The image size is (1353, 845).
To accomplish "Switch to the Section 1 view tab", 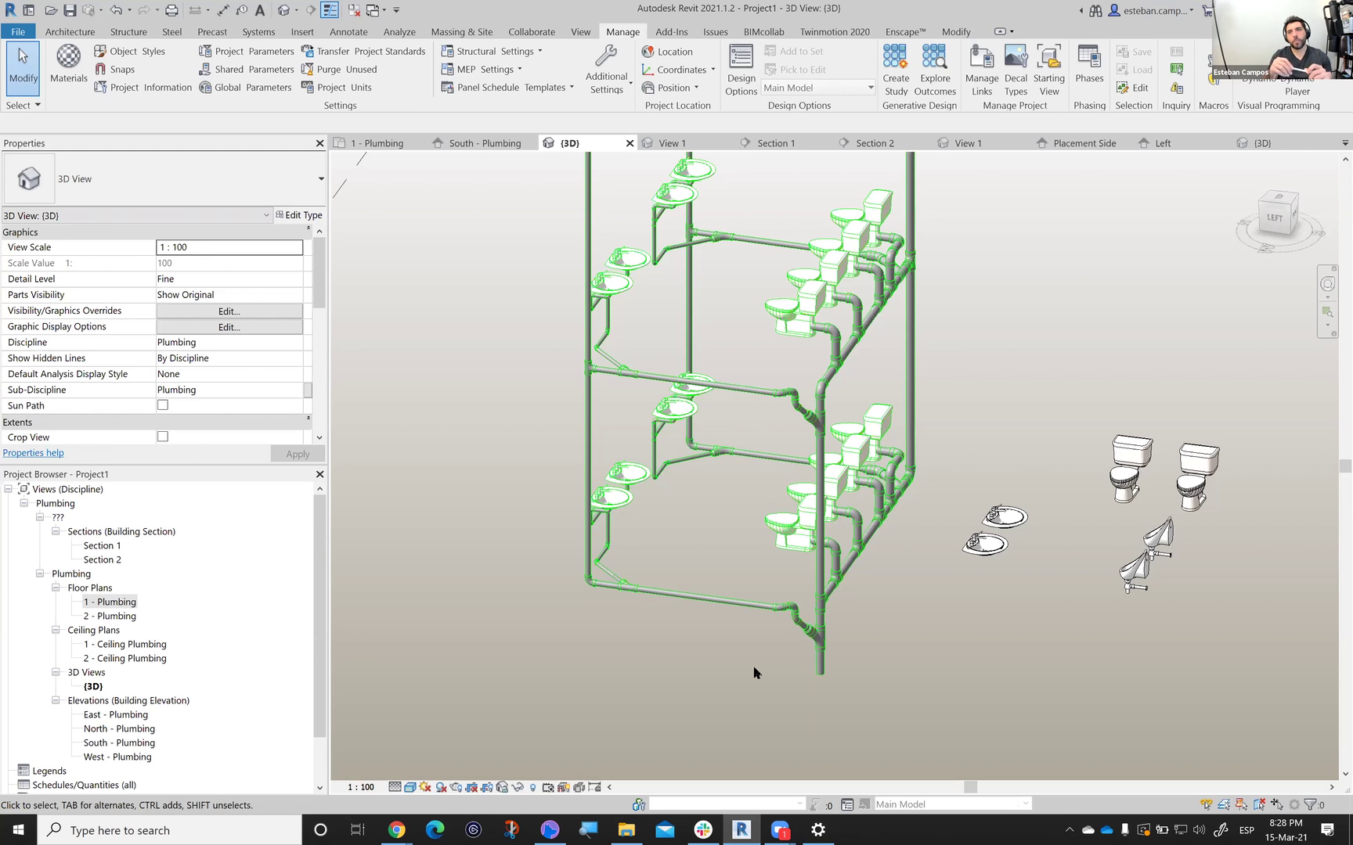I will point(775,143).
